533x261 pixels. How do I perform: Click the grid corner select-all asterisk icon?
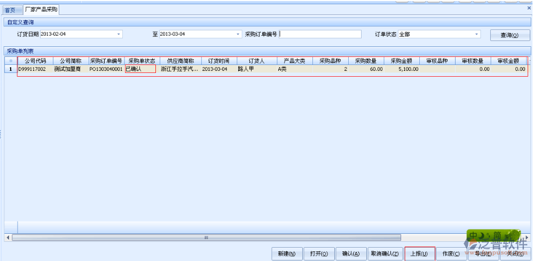[10, 61]
